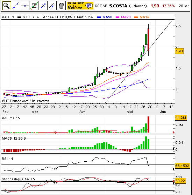Click the 0,04 MACD axis label
The height and width of the screenshot is (195, 192).
pyautogui.click(x=179, y=142)
